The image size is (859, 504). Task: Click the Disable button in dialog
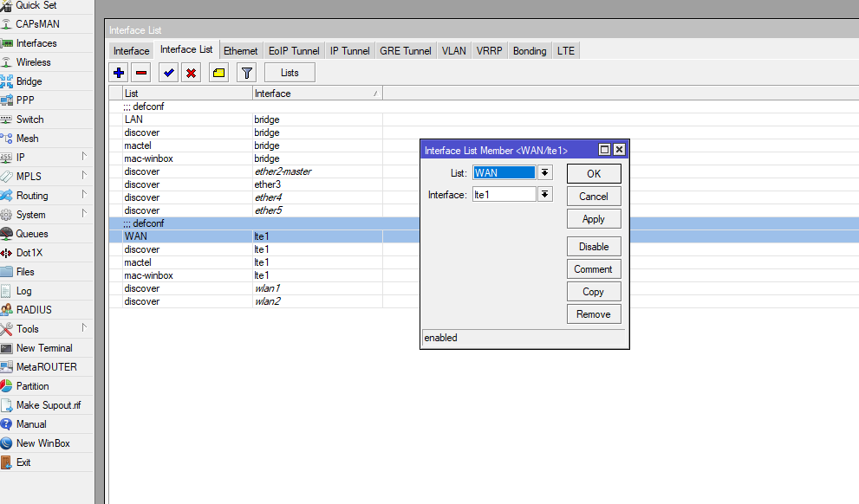tap(594, 247)
